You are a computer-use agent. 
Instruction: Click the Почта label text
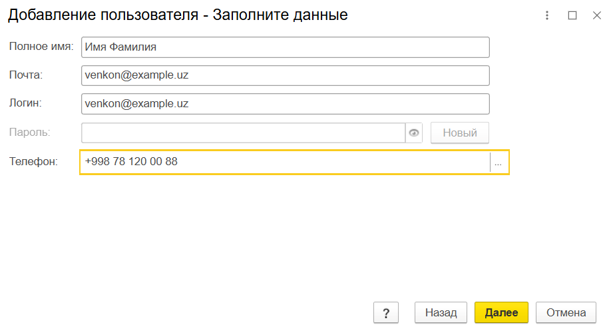tap(26, 75)
